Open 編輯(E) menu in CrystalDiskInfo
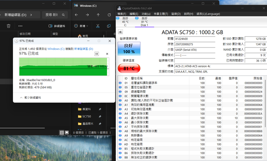This screenshot has width=267, height=161. tap(134, 14)
